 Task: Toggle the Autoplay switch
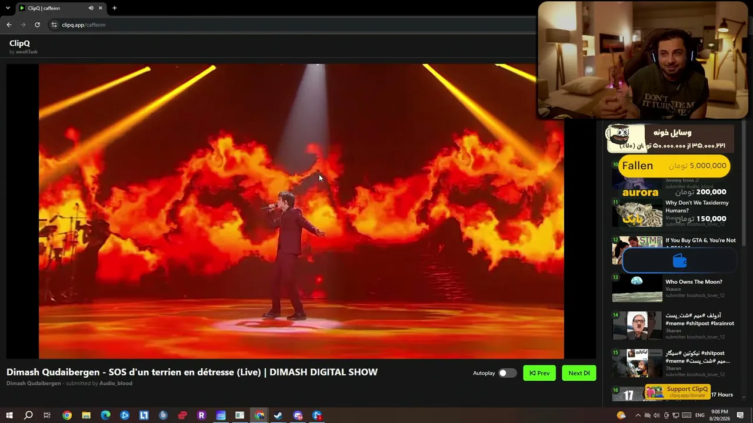coord(507,373)
